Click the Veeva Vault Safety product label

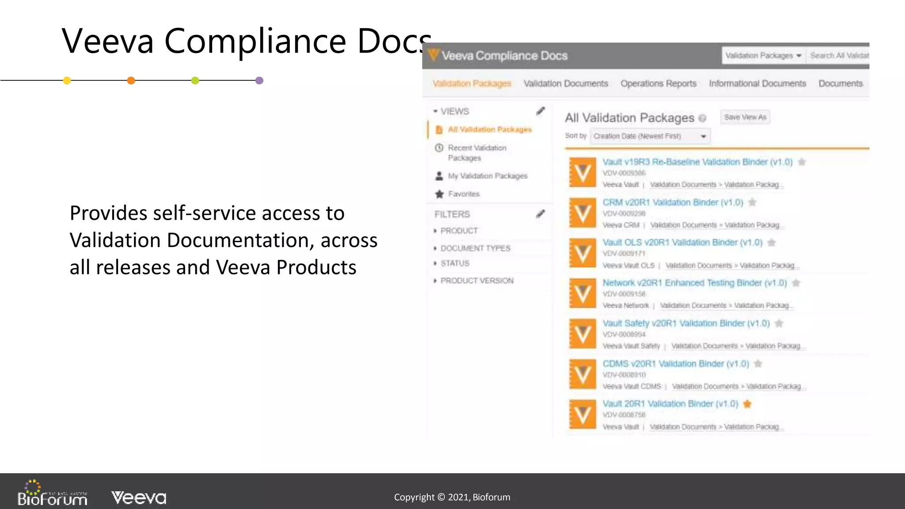[631, 346]
